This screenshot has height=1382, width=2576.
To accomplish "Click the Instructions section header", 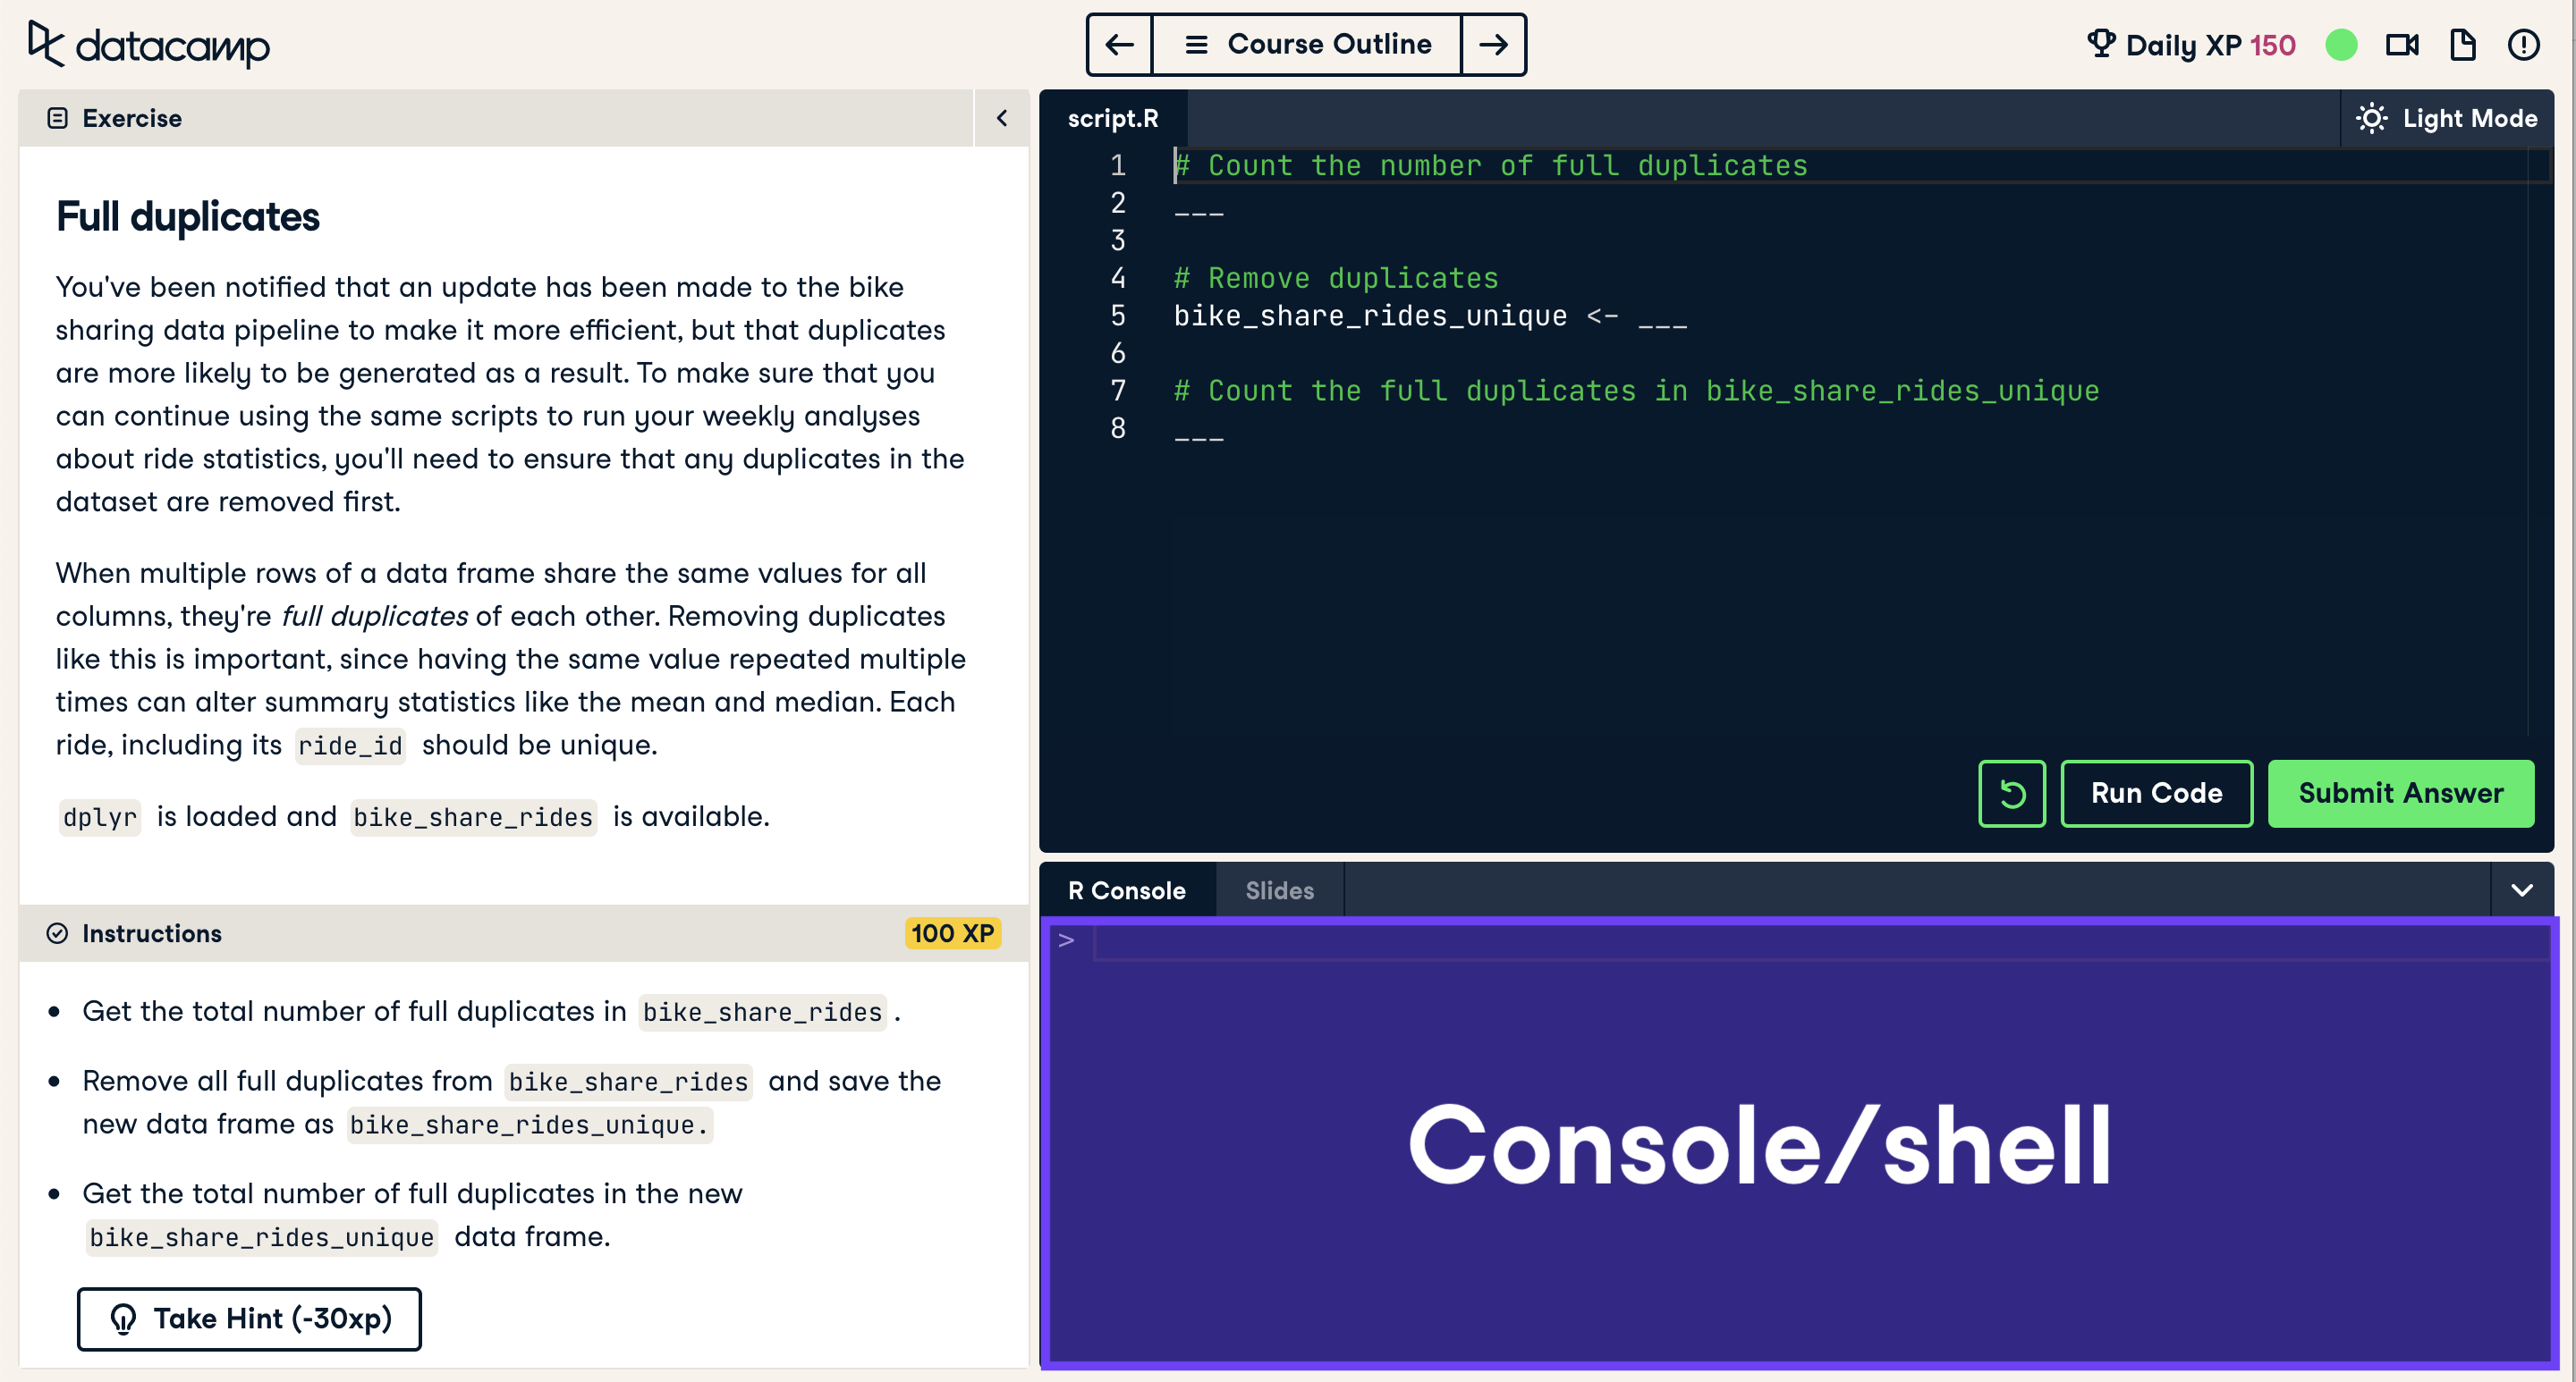I will [524, 933].
